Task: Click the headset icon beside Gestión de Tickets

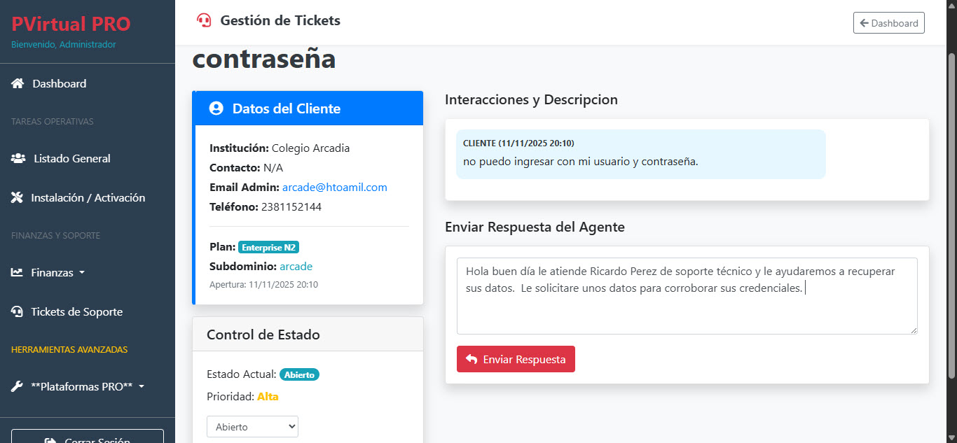Action: point(203,20)
